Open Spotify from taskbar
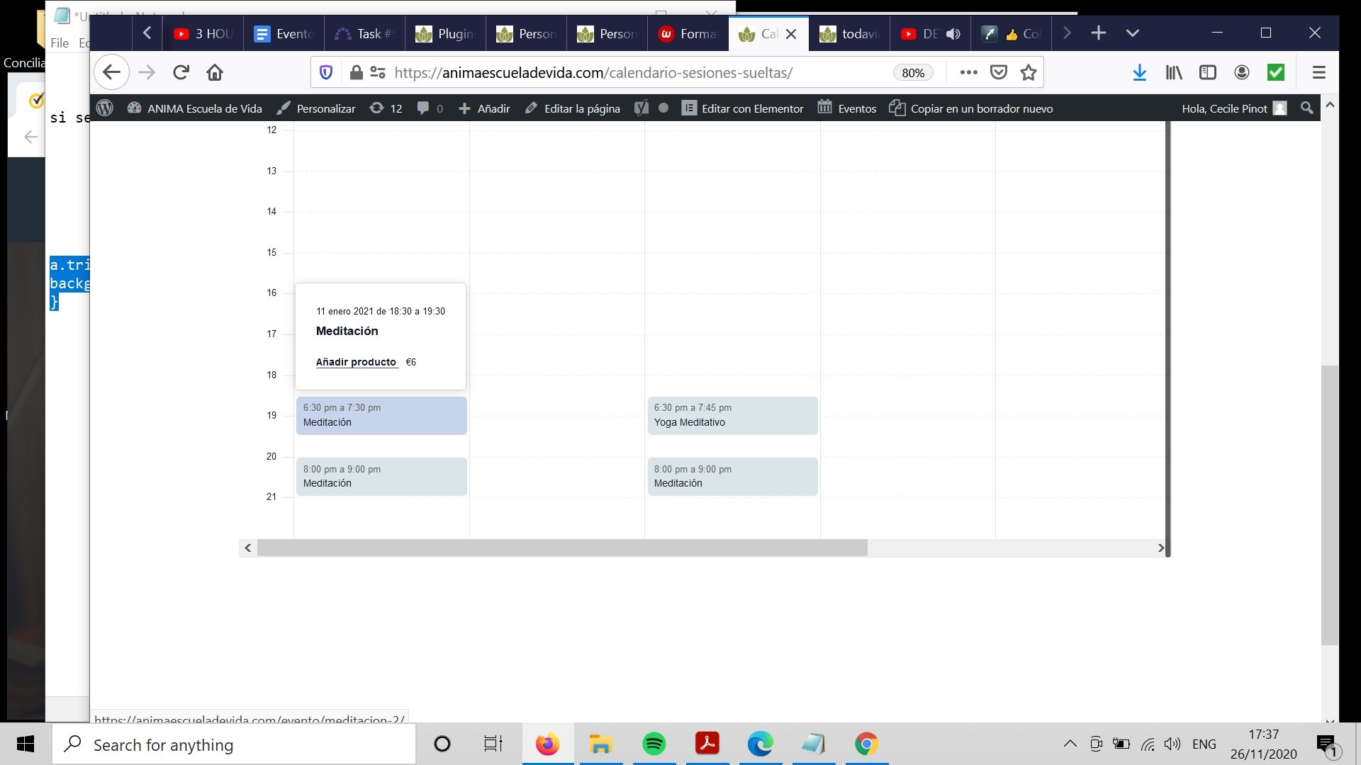This screenshot has width=1361, height=765. [x=654, y=744]
